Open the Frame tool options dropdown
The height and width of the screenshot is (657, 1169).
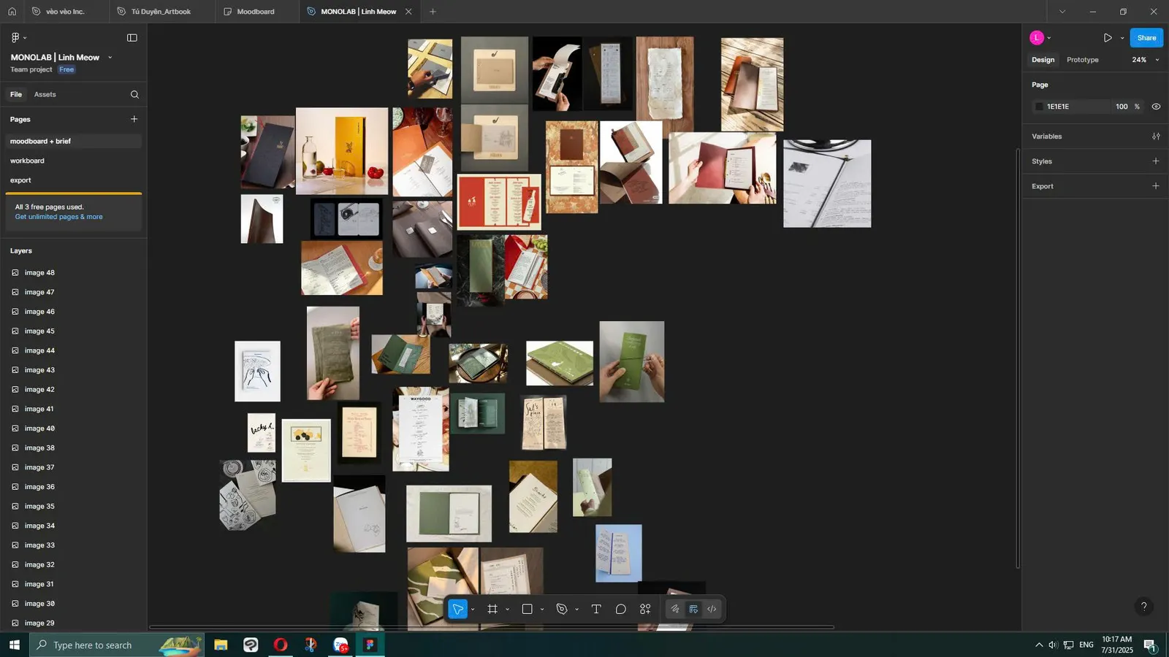pyautogui.click(x=507, y=610)
